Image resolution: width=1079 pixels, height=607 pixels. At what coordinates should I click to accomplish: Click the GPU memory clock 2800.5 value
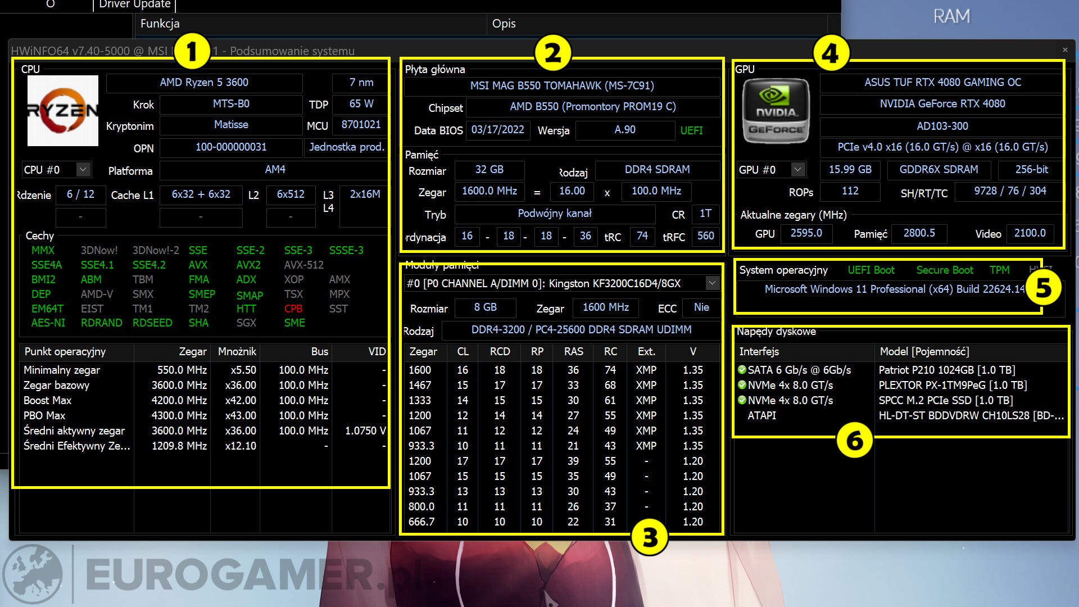point(919,233)
